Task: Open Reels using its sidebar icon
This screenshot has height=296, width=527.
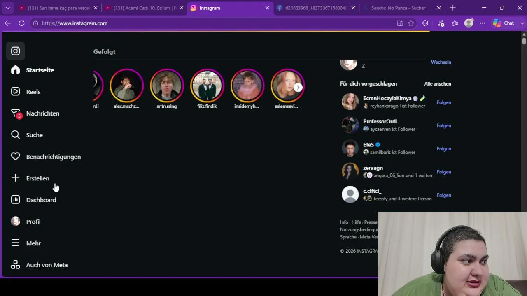Action: (x=15, y=92)
